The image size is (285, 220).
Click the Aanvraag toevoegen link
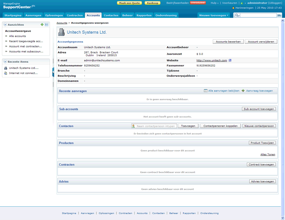click(259, 91)
